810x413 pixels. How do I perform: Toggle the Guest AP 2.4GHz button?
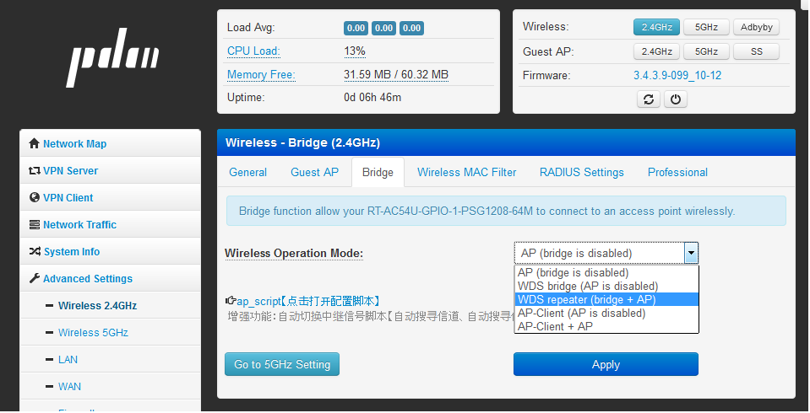point(656,51)
